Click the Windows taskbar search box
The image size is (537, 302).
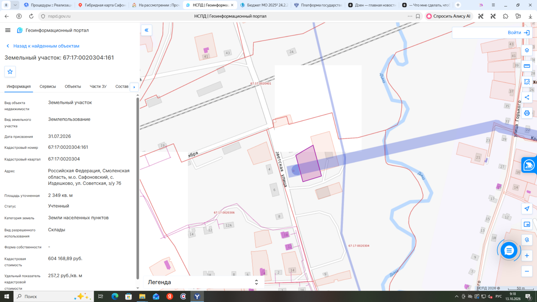pos(54,296)
